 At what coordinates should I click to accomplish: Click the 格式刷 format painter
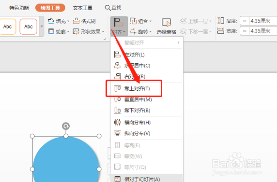coord(84,21)
